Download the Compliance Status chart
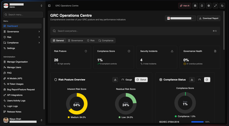 (x=192, y=80)
